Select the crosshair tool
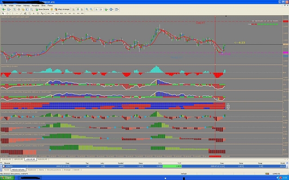Viewport: 289px width, 180px height. [7, 13]
